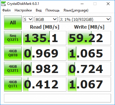Start the 4KiB Q32T1 test
This screenshot has width=115, height=105.
(x=13, y=69)
